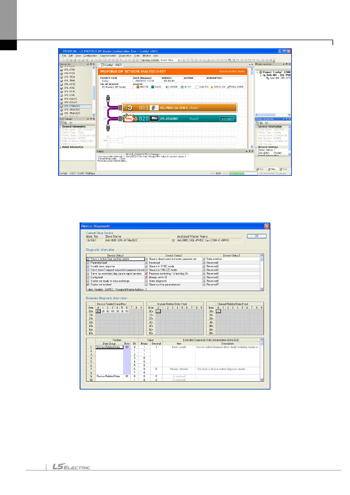Switch to the Slav properties tab
Screen dimensions: 350x495
284,169
